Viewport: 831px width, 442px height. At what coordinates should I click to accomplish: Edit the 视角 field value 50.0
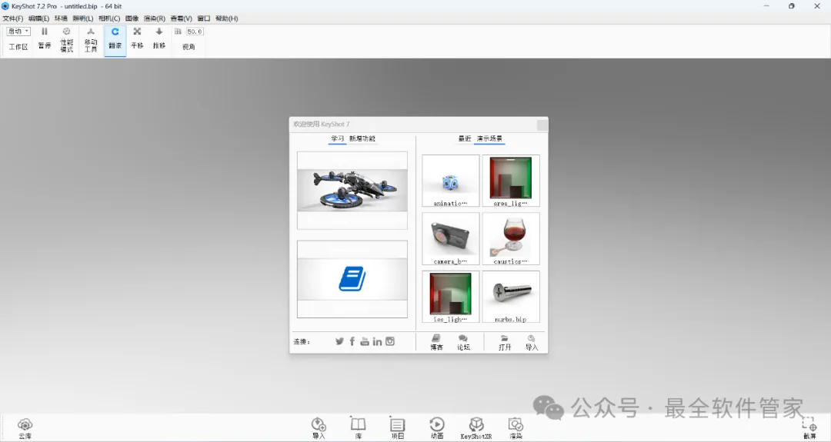coord(195,32)
